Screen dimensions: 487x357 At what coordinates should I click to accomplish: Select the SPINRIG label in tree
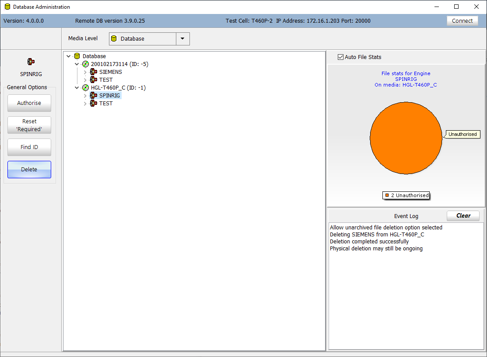pos(110,96)
